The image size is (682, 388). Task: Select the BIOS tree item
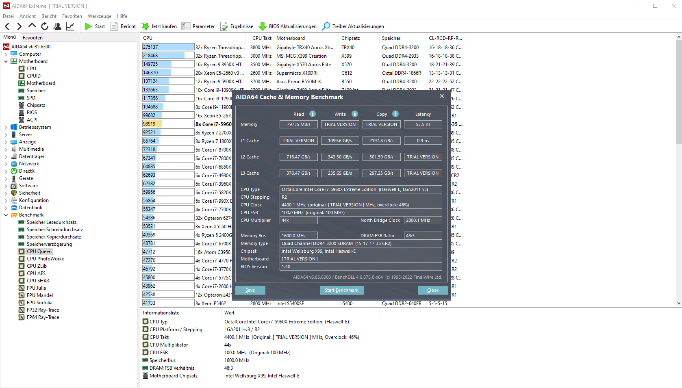(x=32, y=113)
